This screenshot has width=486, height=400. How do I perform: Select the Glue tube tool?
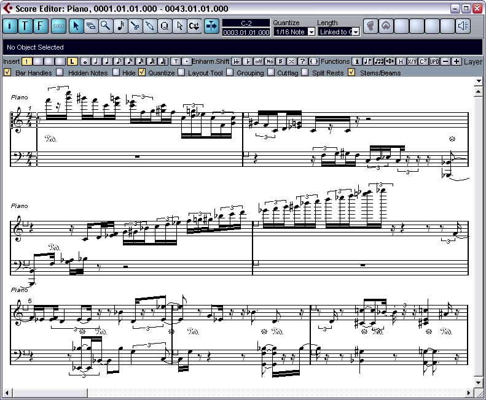click(150, 26)
